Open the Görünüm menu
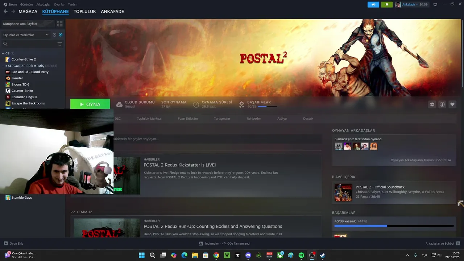 coord(27,4)
